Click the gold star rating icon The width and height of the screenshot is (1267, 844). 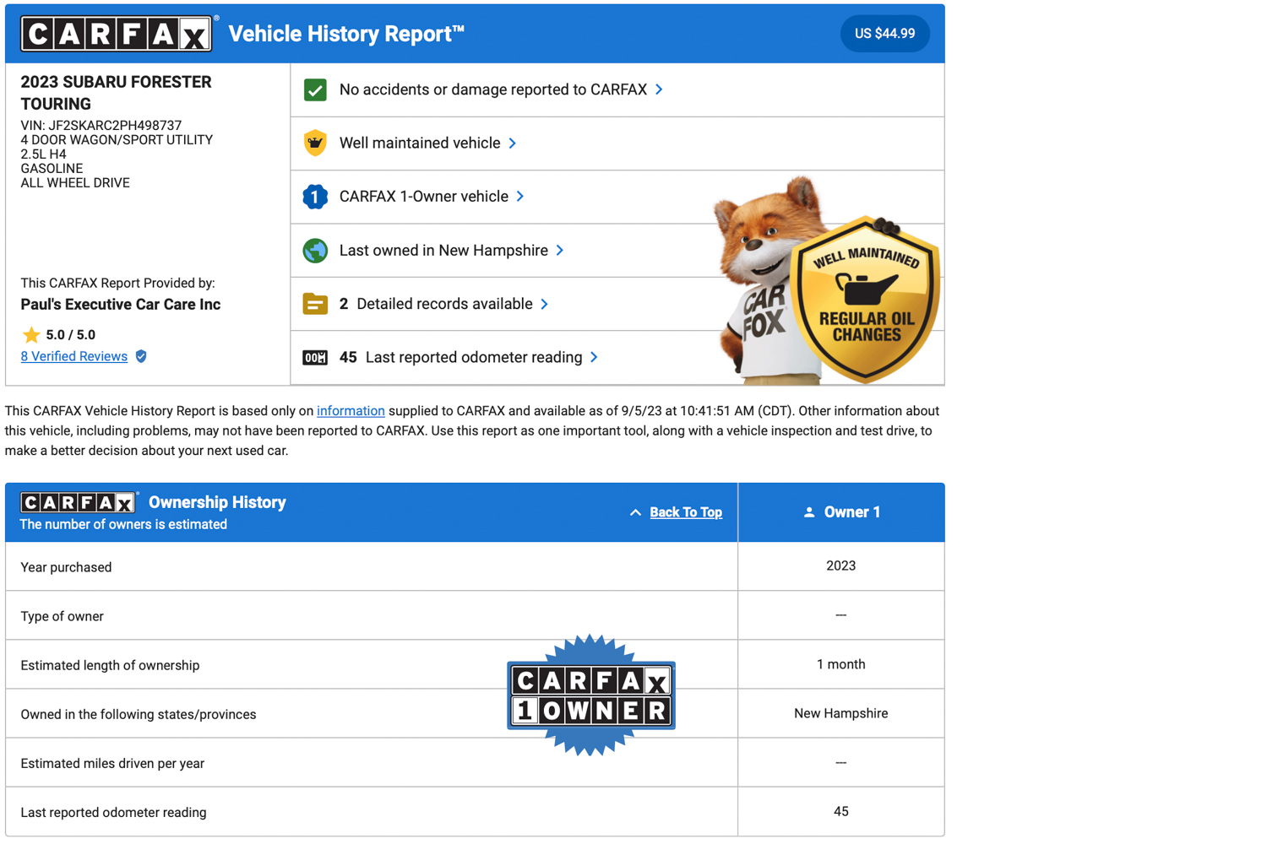tap(31, 334)
